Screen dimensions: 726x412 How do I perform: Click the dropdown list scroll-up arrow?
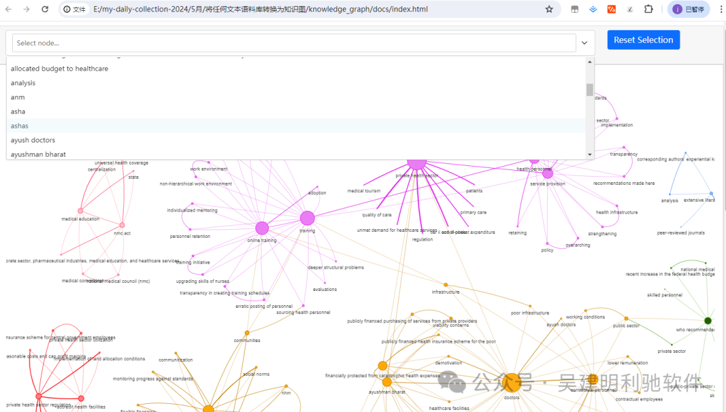[590, 62]
